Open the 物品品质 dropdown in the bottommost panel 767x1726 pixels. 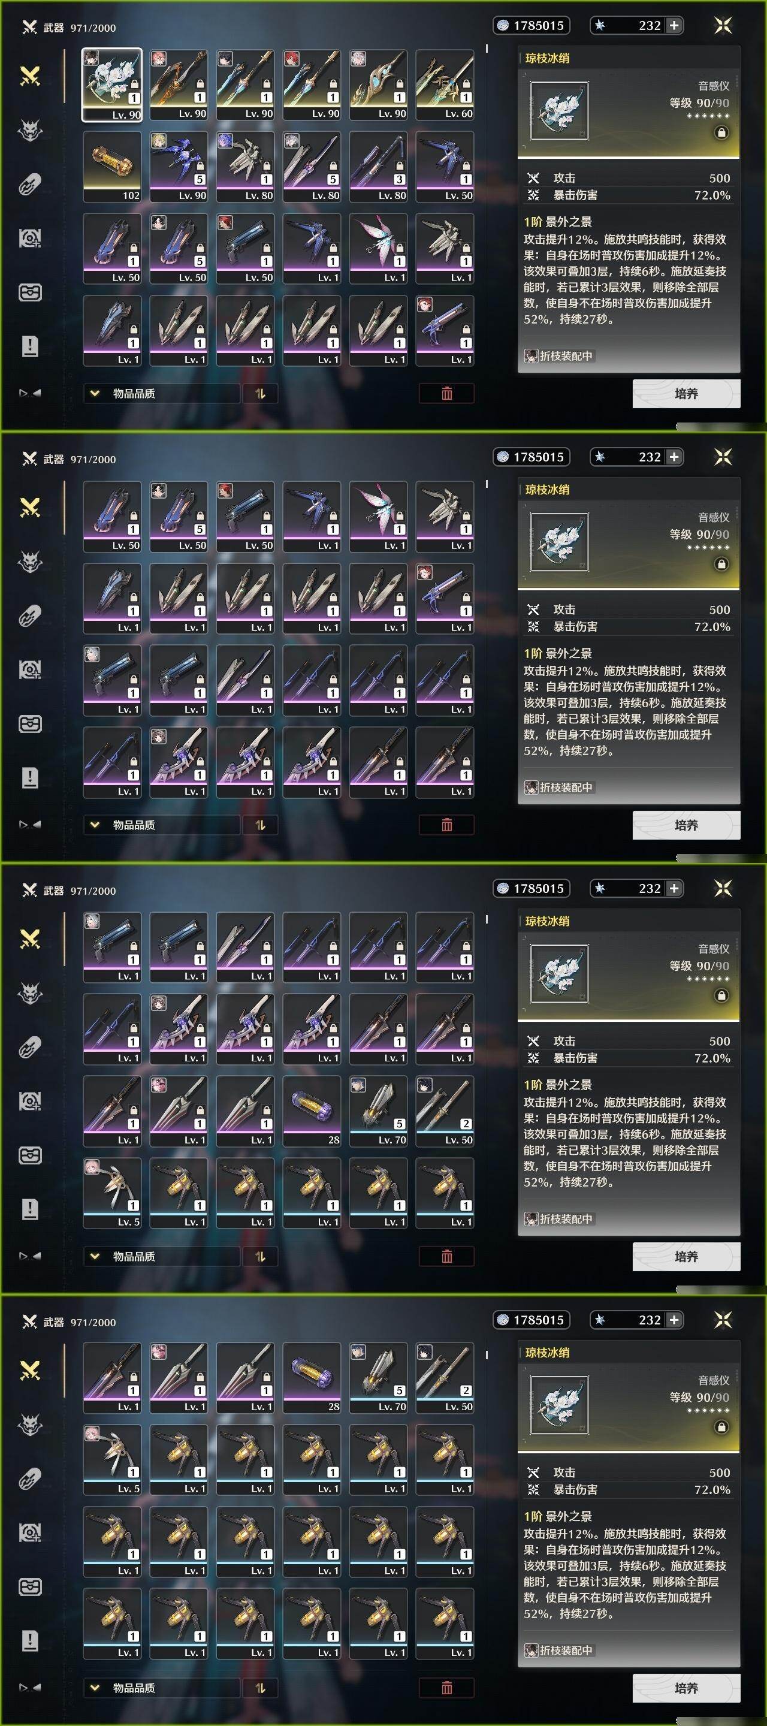click(161, 1688)
